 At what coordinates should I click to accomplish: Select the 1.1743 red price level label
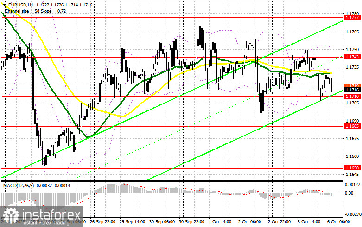(x=352, y=57)
